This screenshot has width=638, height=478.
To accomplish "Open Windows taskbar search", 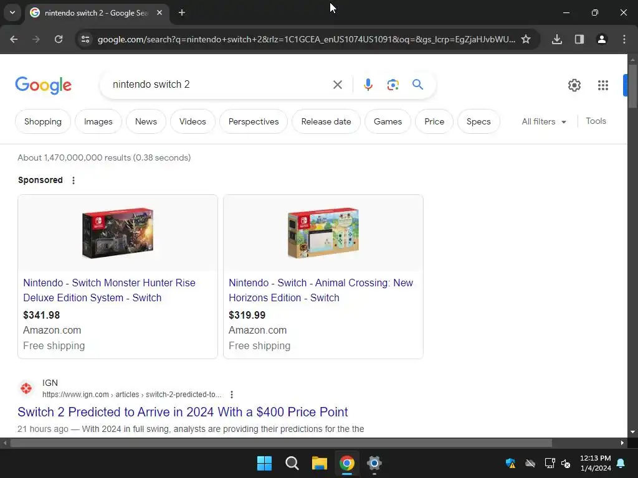I will pos(292,463).
